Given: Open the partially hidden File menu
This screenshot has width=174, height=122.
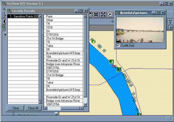Looking at the screenshot, I should pyautogui.click(x=4, y=9).
